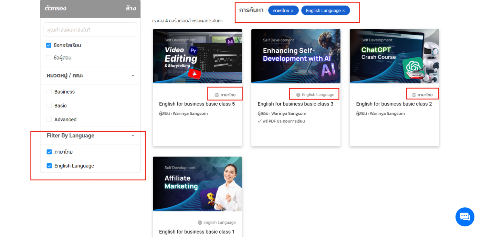
Task: Collapse the Filter By Language section
Action: pos(133,136)
